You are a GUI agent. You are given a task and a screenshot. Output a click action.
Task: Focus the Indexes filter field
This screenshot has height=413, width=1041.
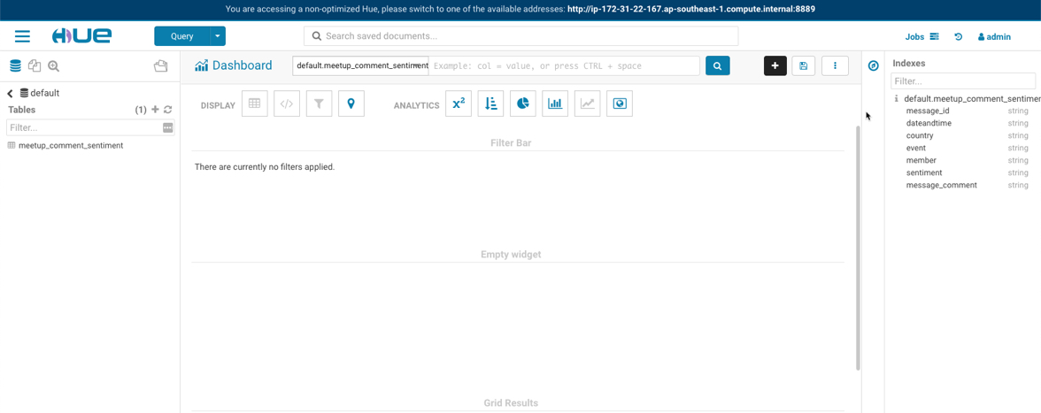[963, 80]
